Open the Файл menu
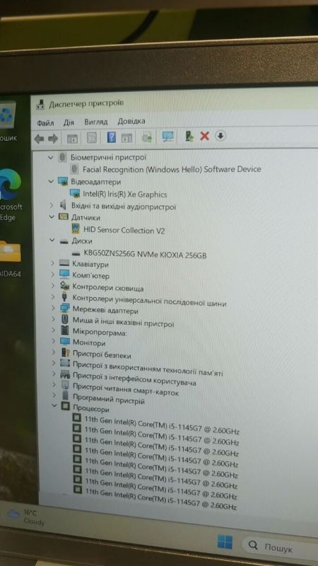318x566 pixels. (x=45, y=123)
